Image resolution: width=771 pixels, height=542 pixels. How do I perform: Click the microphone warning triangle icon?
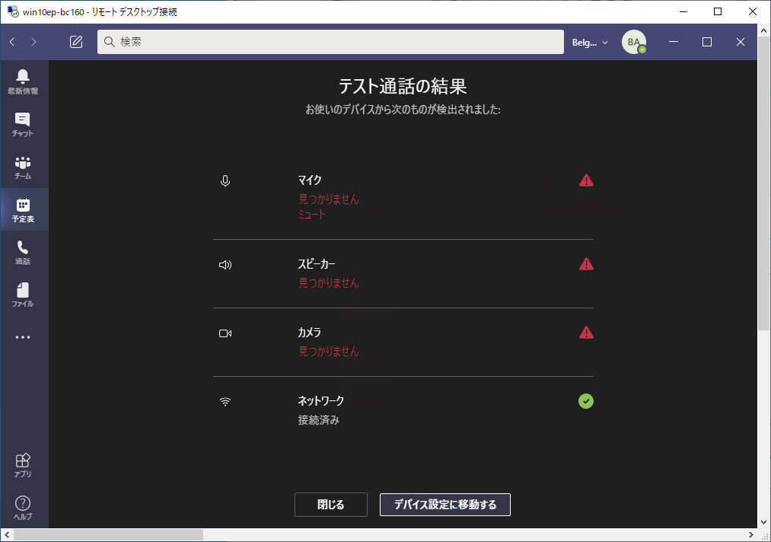[x=586, y=180]
